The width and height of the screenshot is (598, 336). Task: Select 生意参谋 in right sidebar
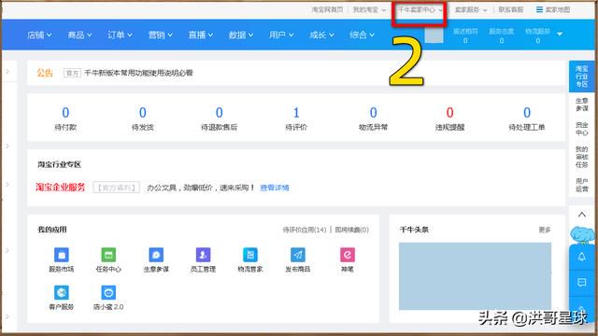pyautogui.click(x=581, y=105)
